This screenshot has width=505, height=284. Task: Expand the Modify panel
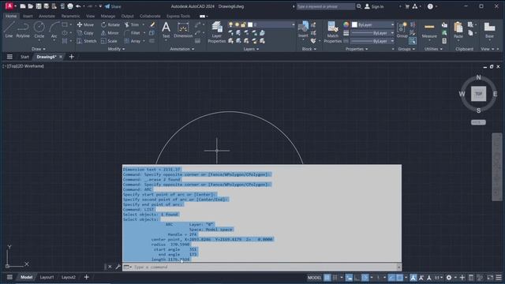116,49
